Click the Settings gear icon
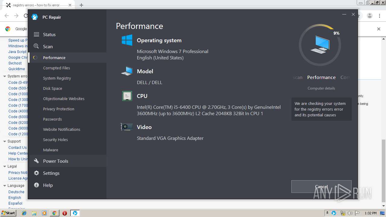Viewport: 386px width, 217px height. [36, 173]
